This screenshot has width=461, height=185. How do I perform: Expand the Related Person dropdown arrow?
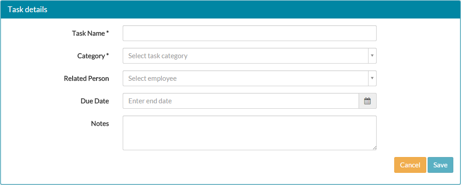(372, 79)
